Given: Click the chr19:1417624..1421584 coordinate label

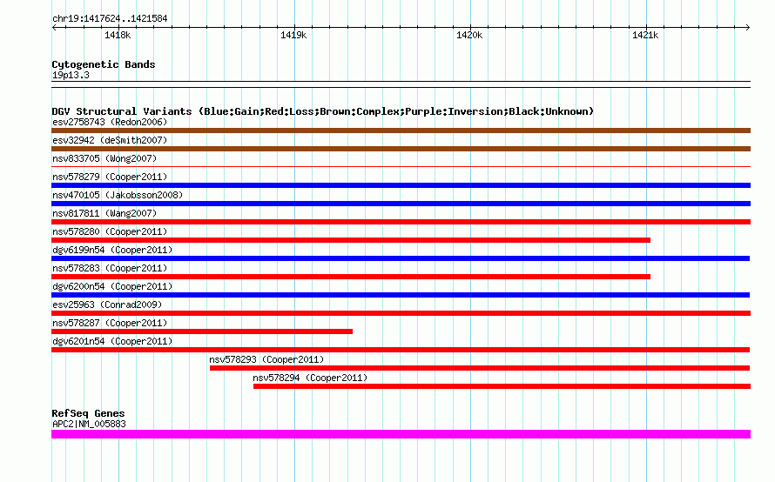Looking at the screenshot, I should tap(110, 18).
